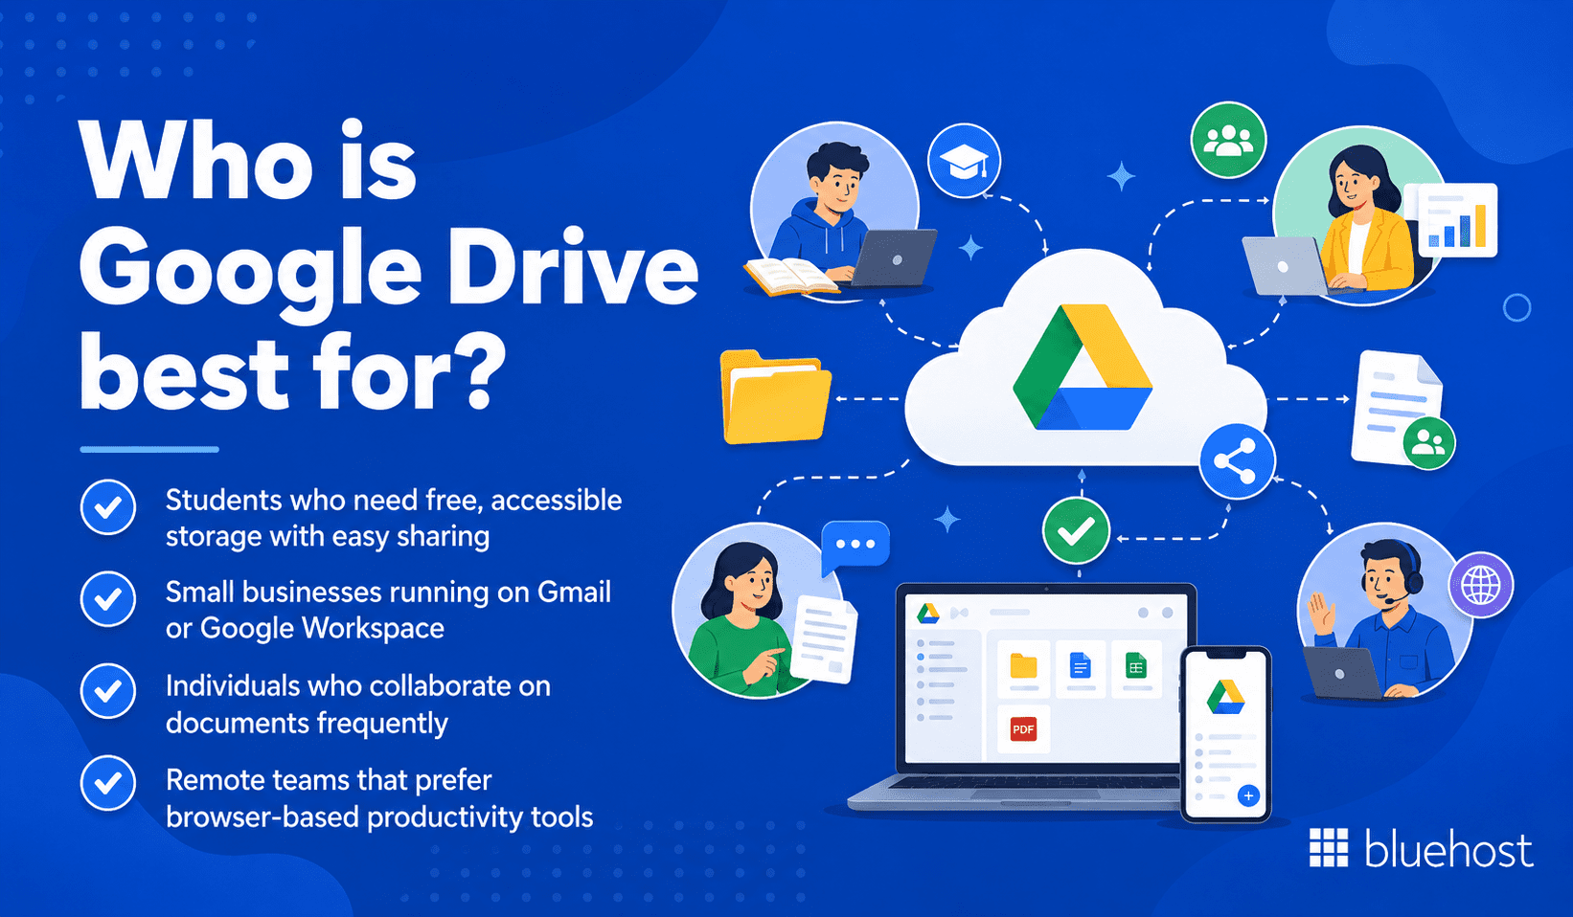1573x917 pixels.
Task: Click the text "browser-based productivity tools"
Action: [x=379, y=817]
